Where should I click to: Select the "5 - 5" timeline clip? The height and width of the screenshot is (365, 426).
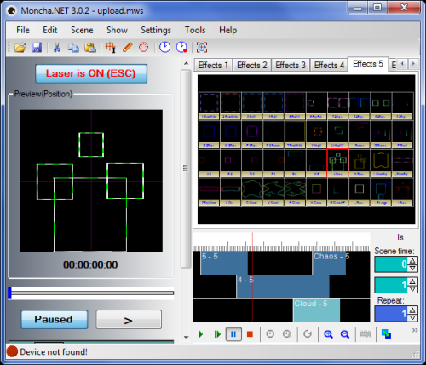click(224, 263)
